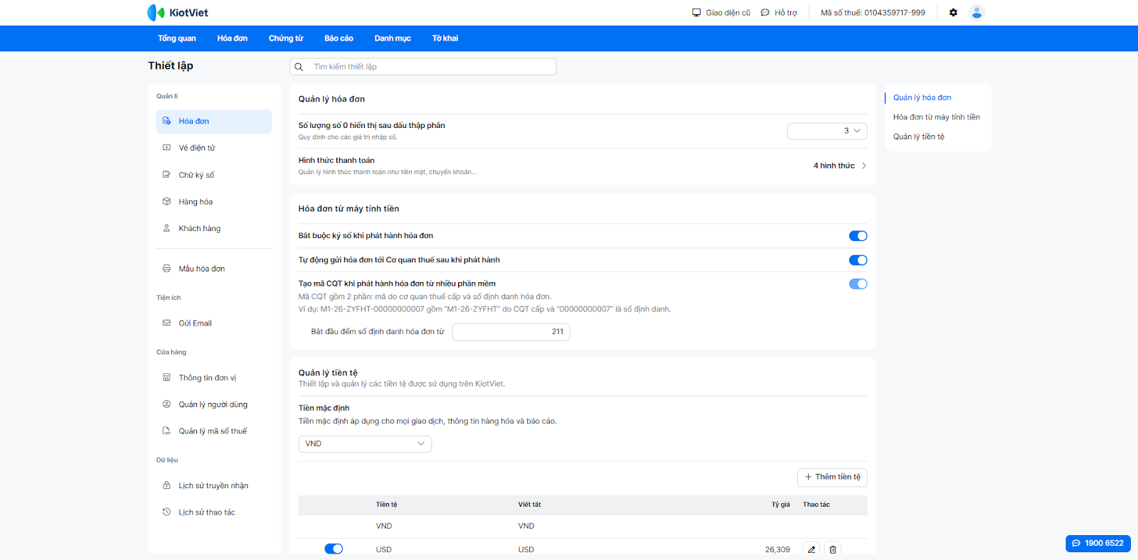Select Chữ ký số in the sidebar

coord(196,175)
